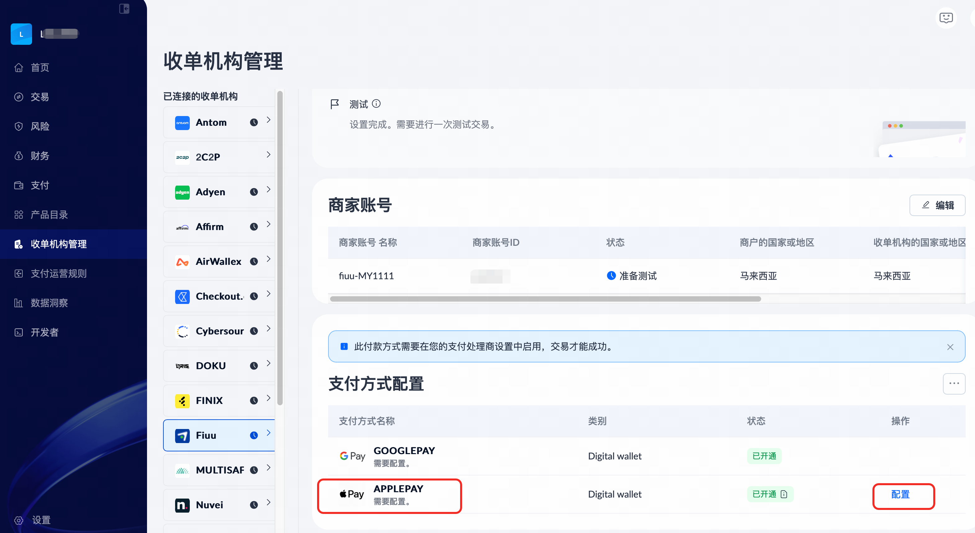
Task: Click the document icon beside APPLEPAY 已开通
Action: tap(784, 494)
